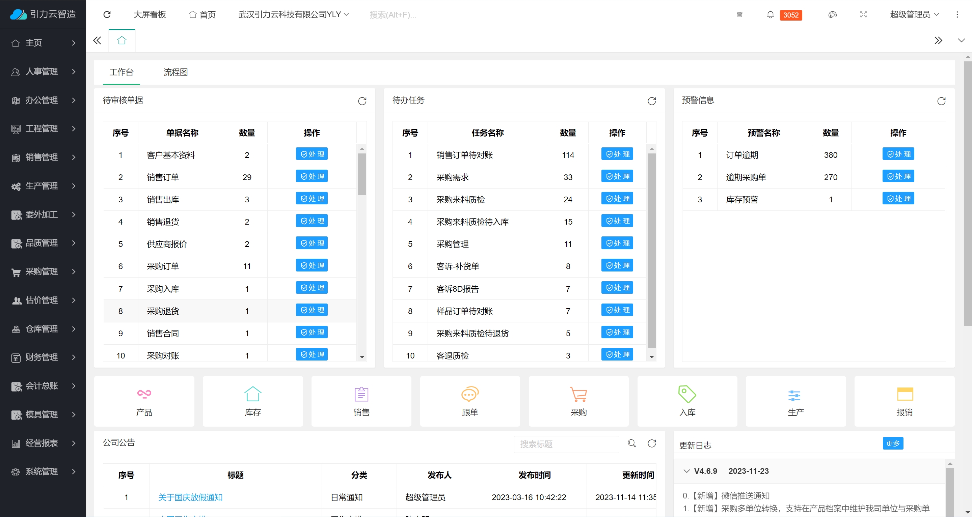The width and height of the screenshot is (972, 517).
Task: Click the page reload icon in header
Action: 107,15
